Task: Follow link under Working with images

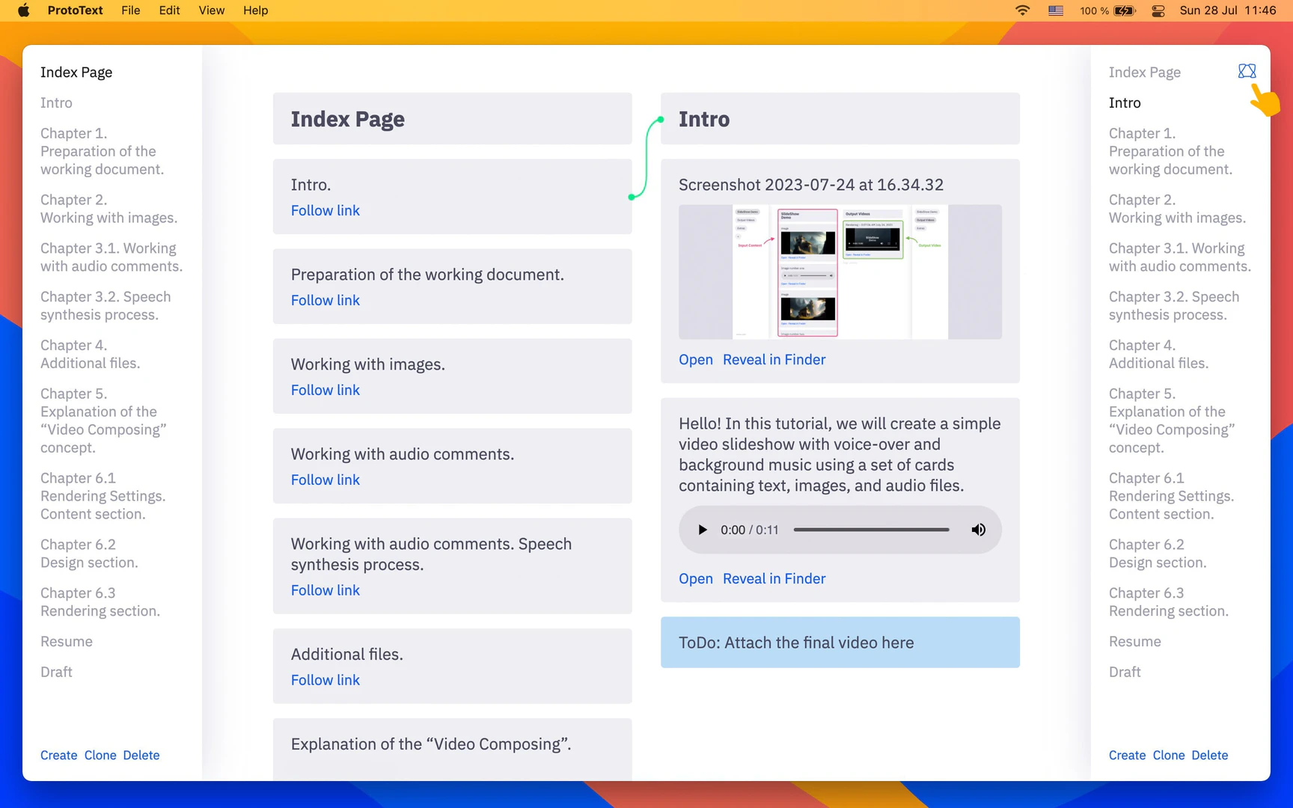Action: coord(325,390)
